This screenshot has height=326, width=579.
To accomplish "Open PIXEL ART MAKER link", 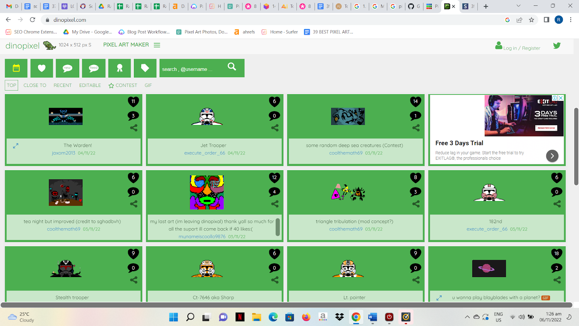I will 126,45.
